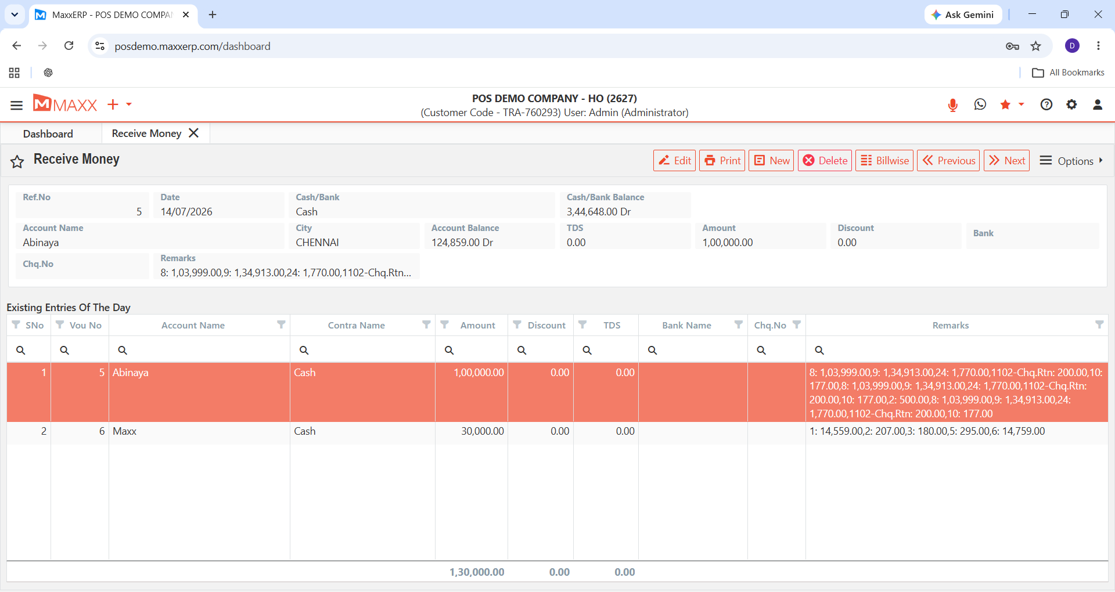This screenshot has height=592, width=1115.
Task: Close the Receive Money tab
Action: [x=194, y=133]
